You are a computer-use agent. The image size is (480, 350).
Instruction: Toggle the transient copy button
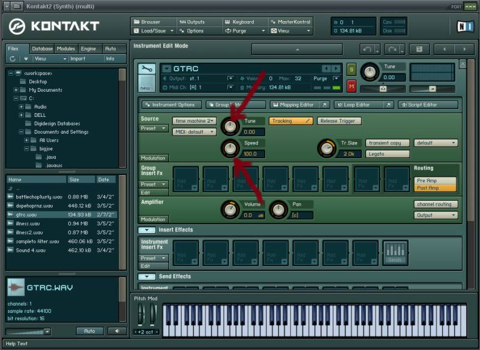pos(388,143)
